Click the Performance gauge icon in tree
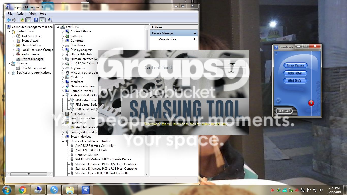This screenshot has width=347, height=195. point(18,54)
